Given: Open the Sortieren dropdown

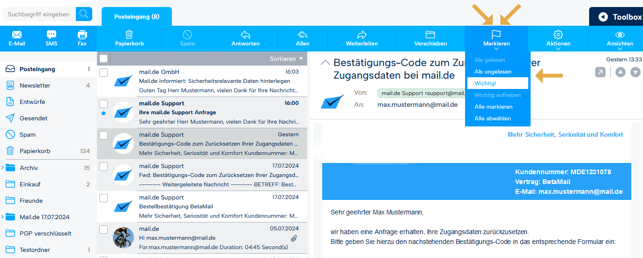Looking at the screenshot, I should coord(286,59).
